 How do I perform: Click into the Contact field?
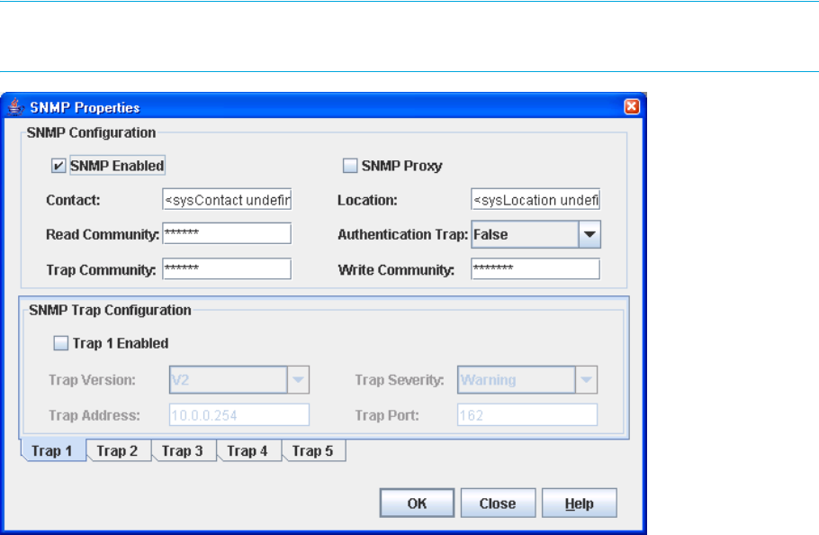[x=227, y=200]
